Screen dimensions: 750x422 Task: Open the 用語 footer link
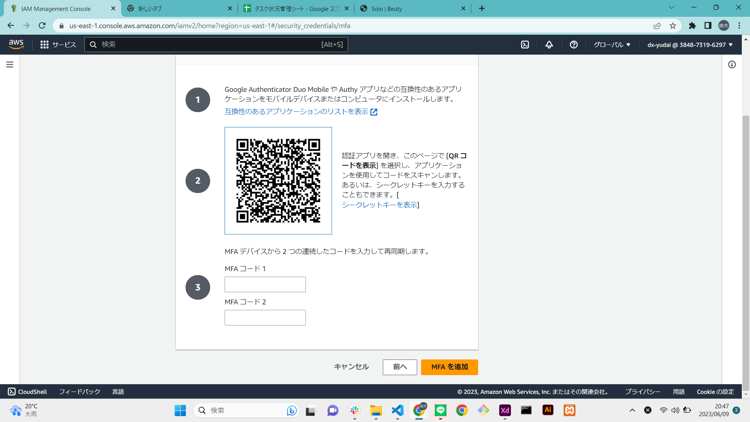pos(679,392)
